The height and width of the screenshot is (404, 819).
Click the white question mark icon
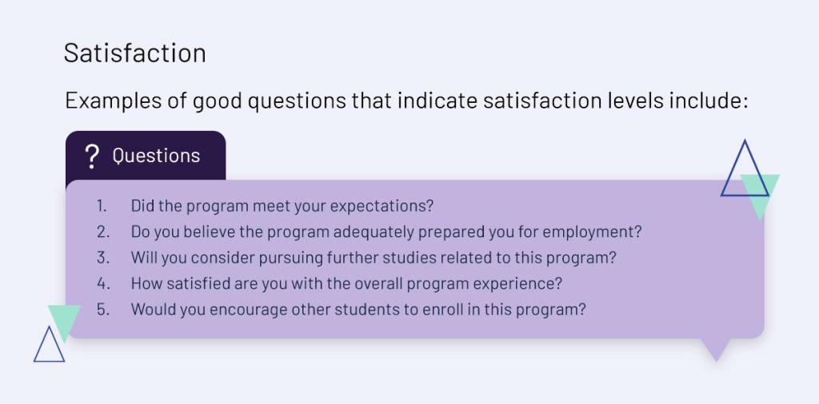click(92, 156)
